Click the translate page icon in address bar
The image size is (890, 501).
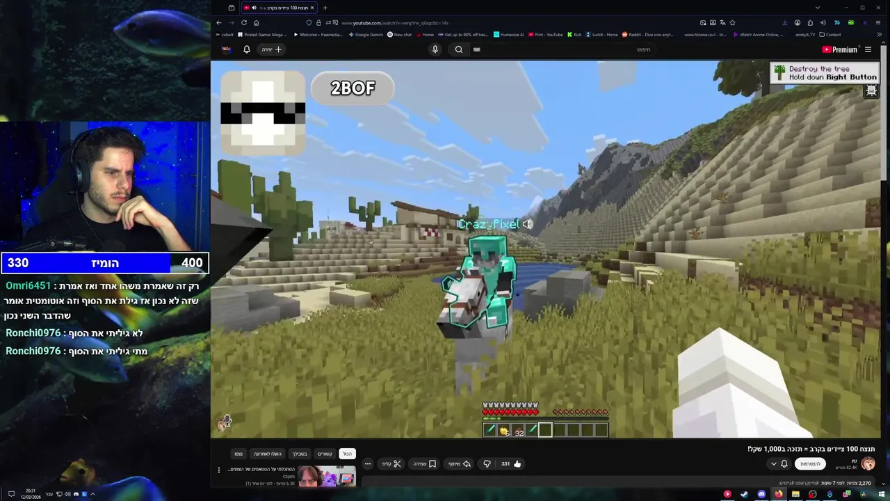click(x=722, y=23)
